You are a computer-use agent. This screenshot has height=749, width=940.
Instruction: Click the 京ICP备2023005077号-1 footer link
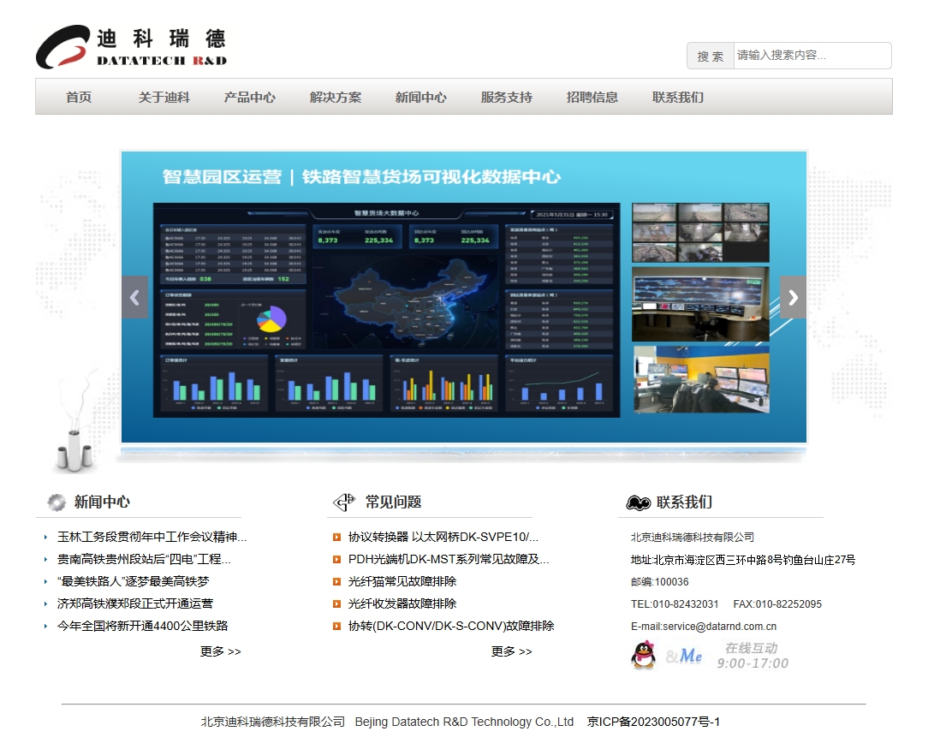(x=653, y=722)
